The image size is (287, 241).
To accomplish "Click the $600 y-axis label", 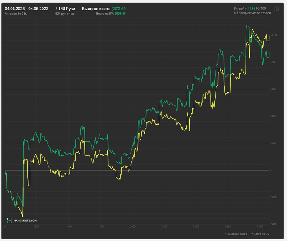I will click(x=273, y=89).
